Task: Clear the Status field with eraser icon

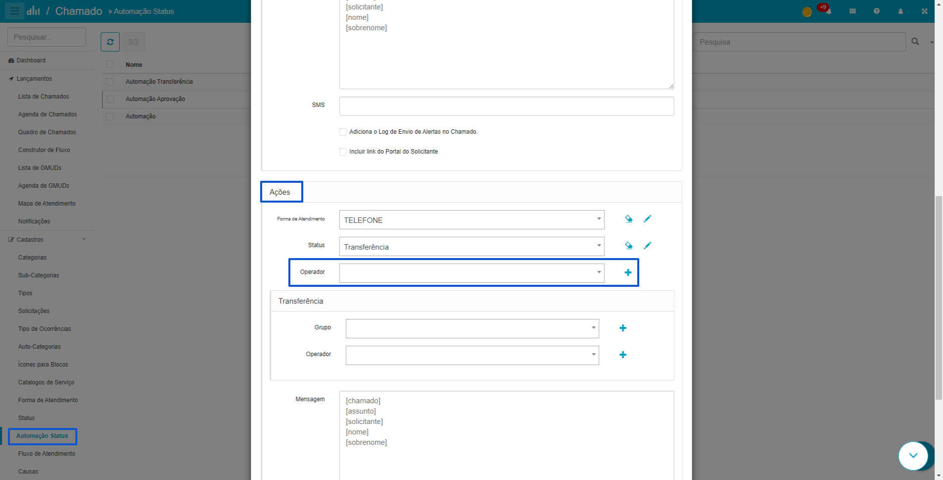Action: [x=629, y=246]
